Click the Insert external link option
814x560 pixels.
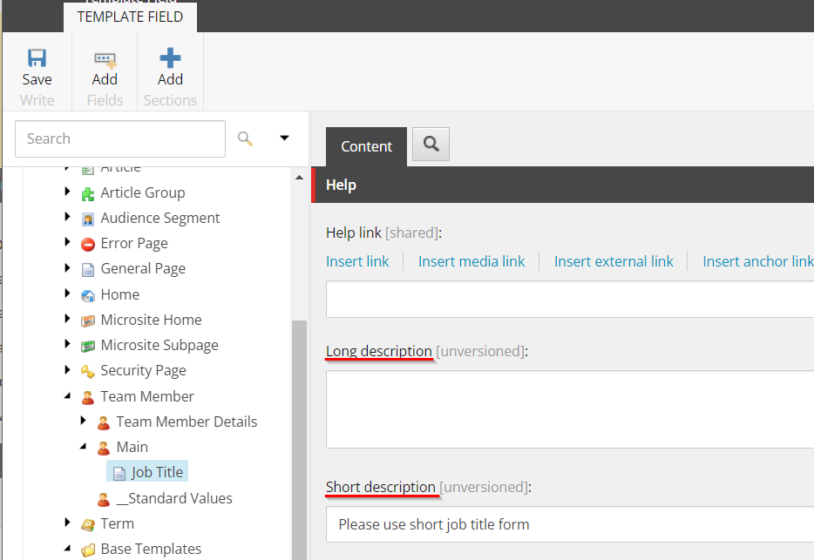614,261
